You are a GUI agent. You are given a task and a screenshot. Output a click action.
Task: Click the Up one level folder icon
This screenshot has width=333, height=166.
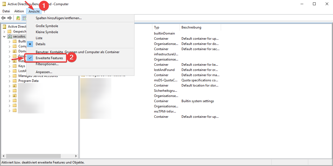click(18, 18)
